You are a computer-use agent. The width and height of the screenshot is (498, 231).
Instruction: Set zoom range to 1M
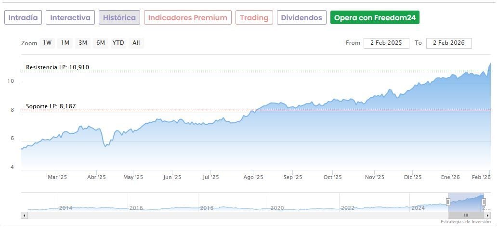tap(65, 43)
